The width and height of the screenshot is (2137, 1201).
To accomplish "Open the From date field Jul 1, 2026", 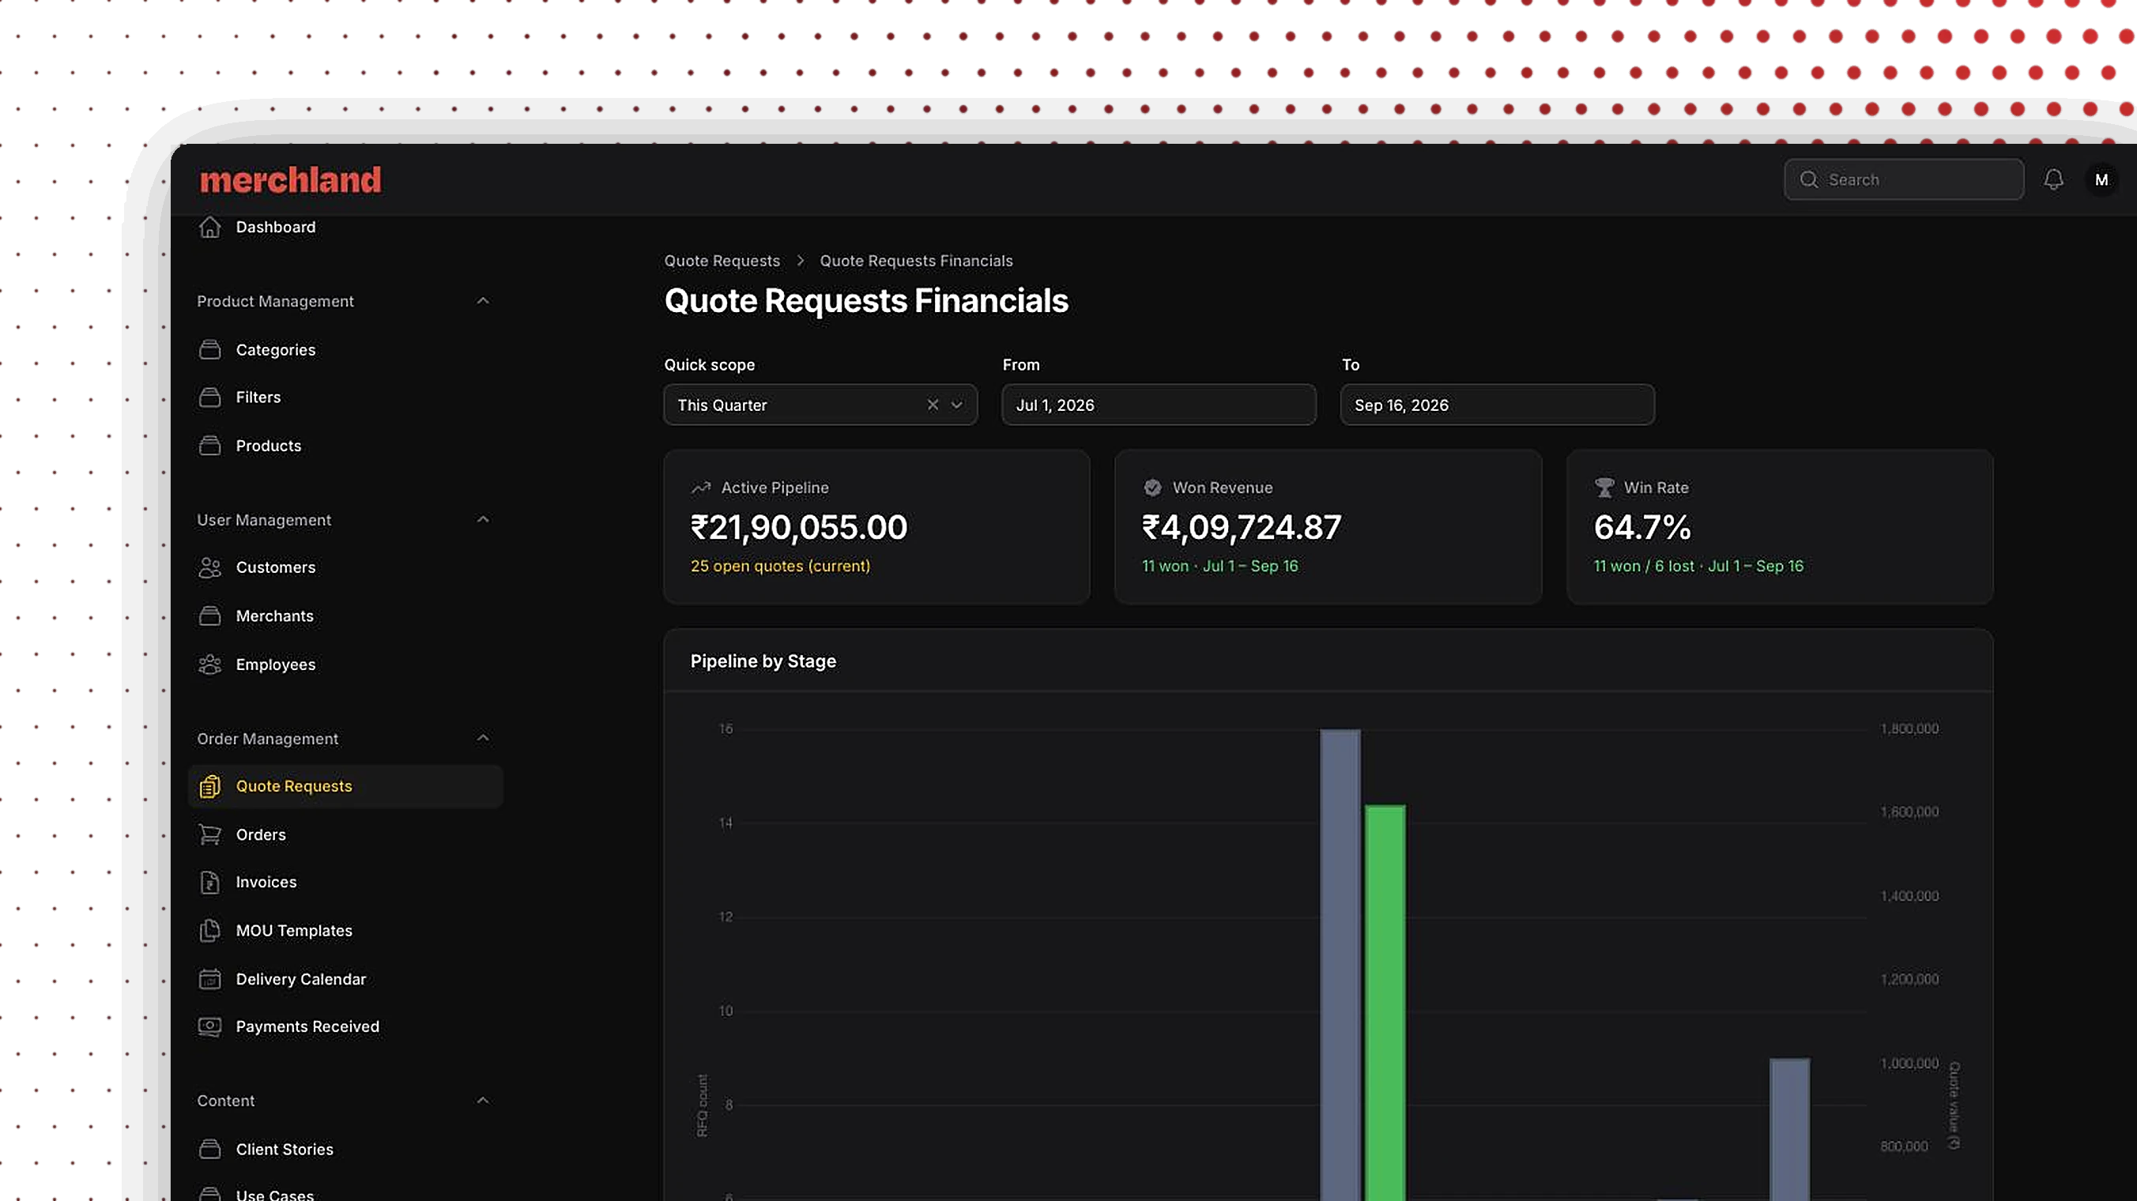I will click(1158, 405).
